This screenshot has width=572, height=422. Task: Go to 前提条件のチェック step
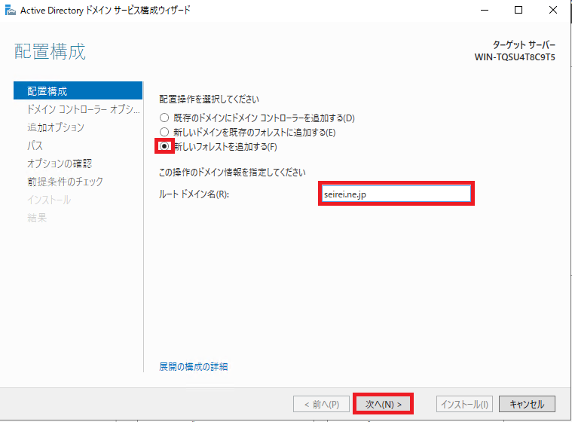coord(66,182)
